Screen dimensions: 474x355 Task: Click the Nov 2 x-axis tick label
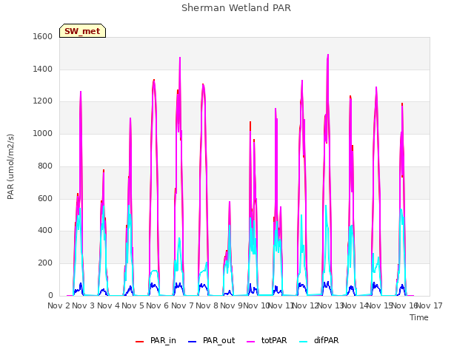click(x=59, y=305)
